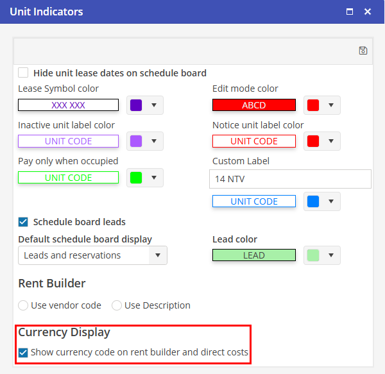Click the light green Lead color swatch
The width and height of the screenshot is (385, 374).
tap(313, 255)
